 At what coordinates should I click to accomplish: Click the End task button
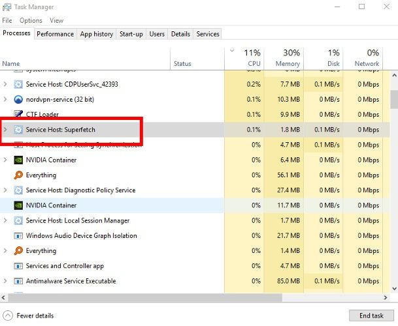point(371,316)
